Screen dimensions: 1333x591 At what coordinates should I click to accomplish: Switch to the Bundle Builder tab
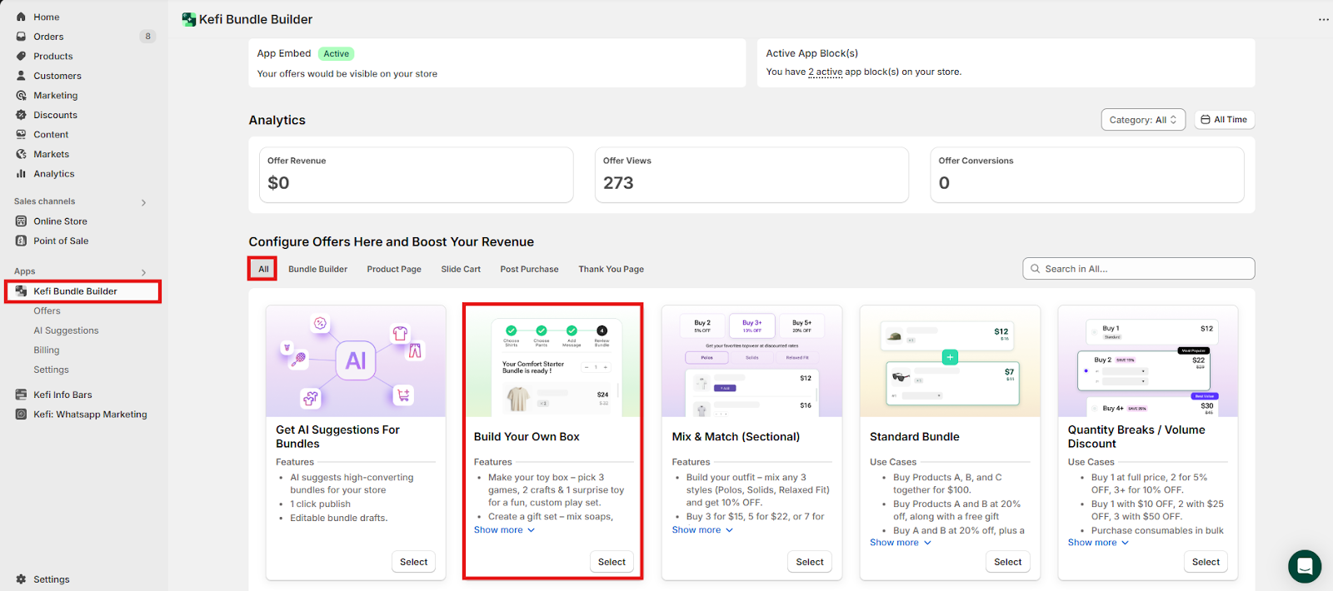[317, 269]
